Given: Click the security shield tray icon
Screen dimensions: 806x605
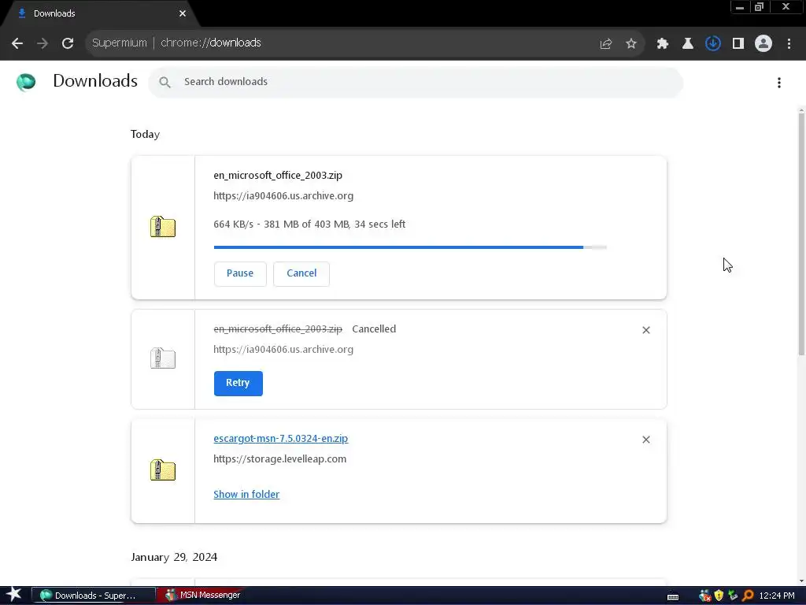Looking at the screenshot, I should [x=719, y=596].
